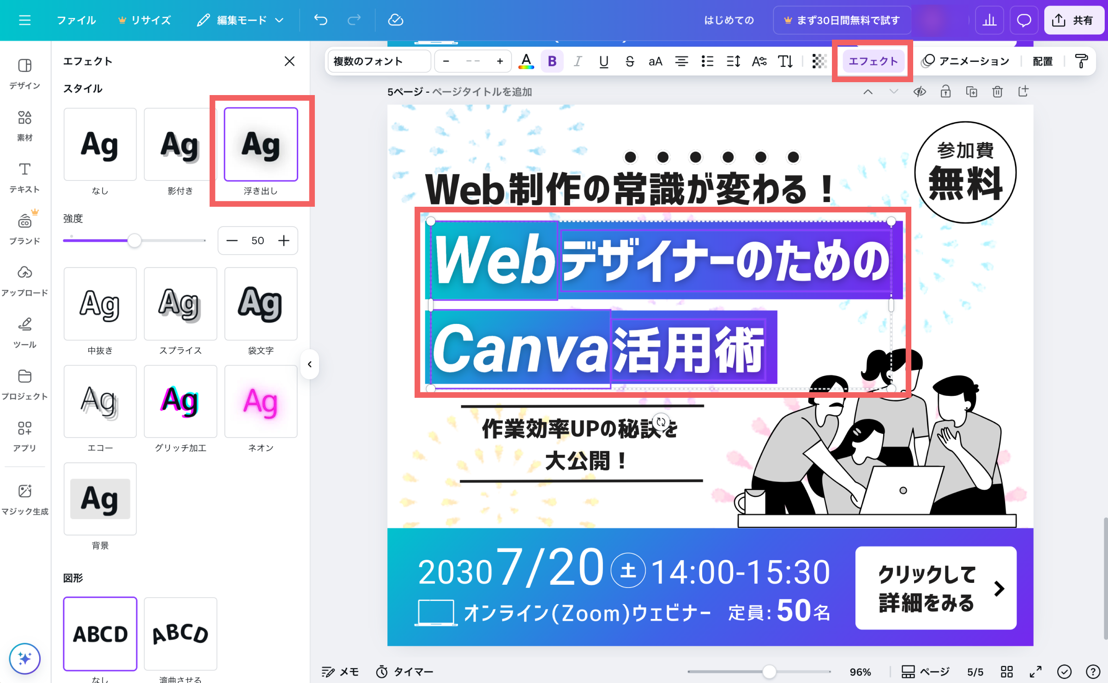Viewport: 1108px width, 683px height.
Task: Click the Animation button
Action: (x=965, y=61)
